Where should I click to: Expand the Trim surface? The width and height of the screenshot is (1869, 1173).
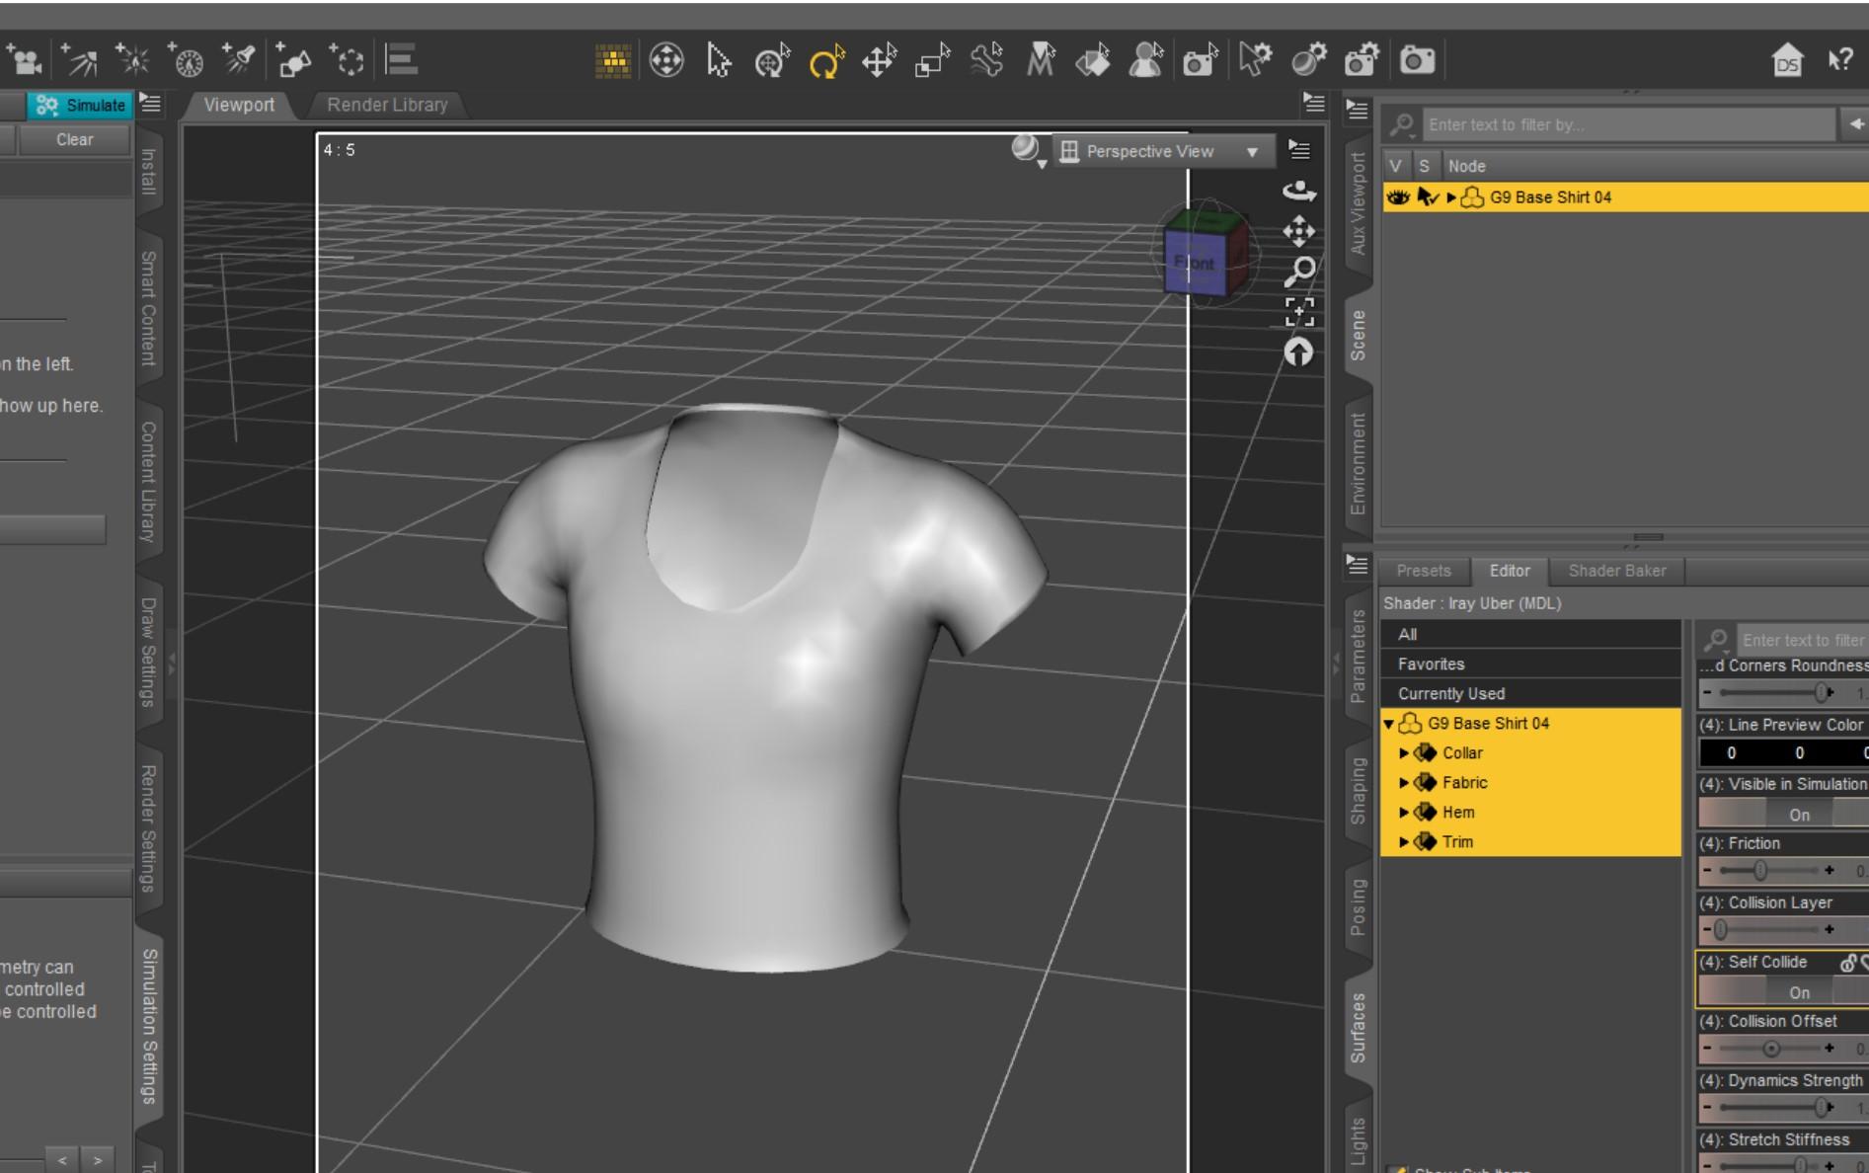pos(1403,842)
